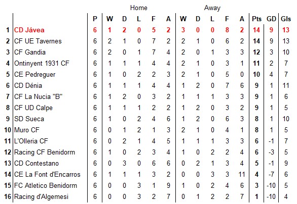Click CE Pedreguer in the standings
Screen dimensions: 297x204
pyautogui.click(x=34, y=75)
